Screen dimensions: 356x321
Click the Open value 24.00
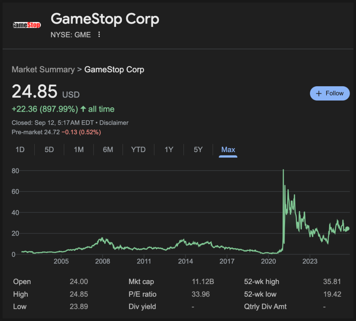coord(78,282)
